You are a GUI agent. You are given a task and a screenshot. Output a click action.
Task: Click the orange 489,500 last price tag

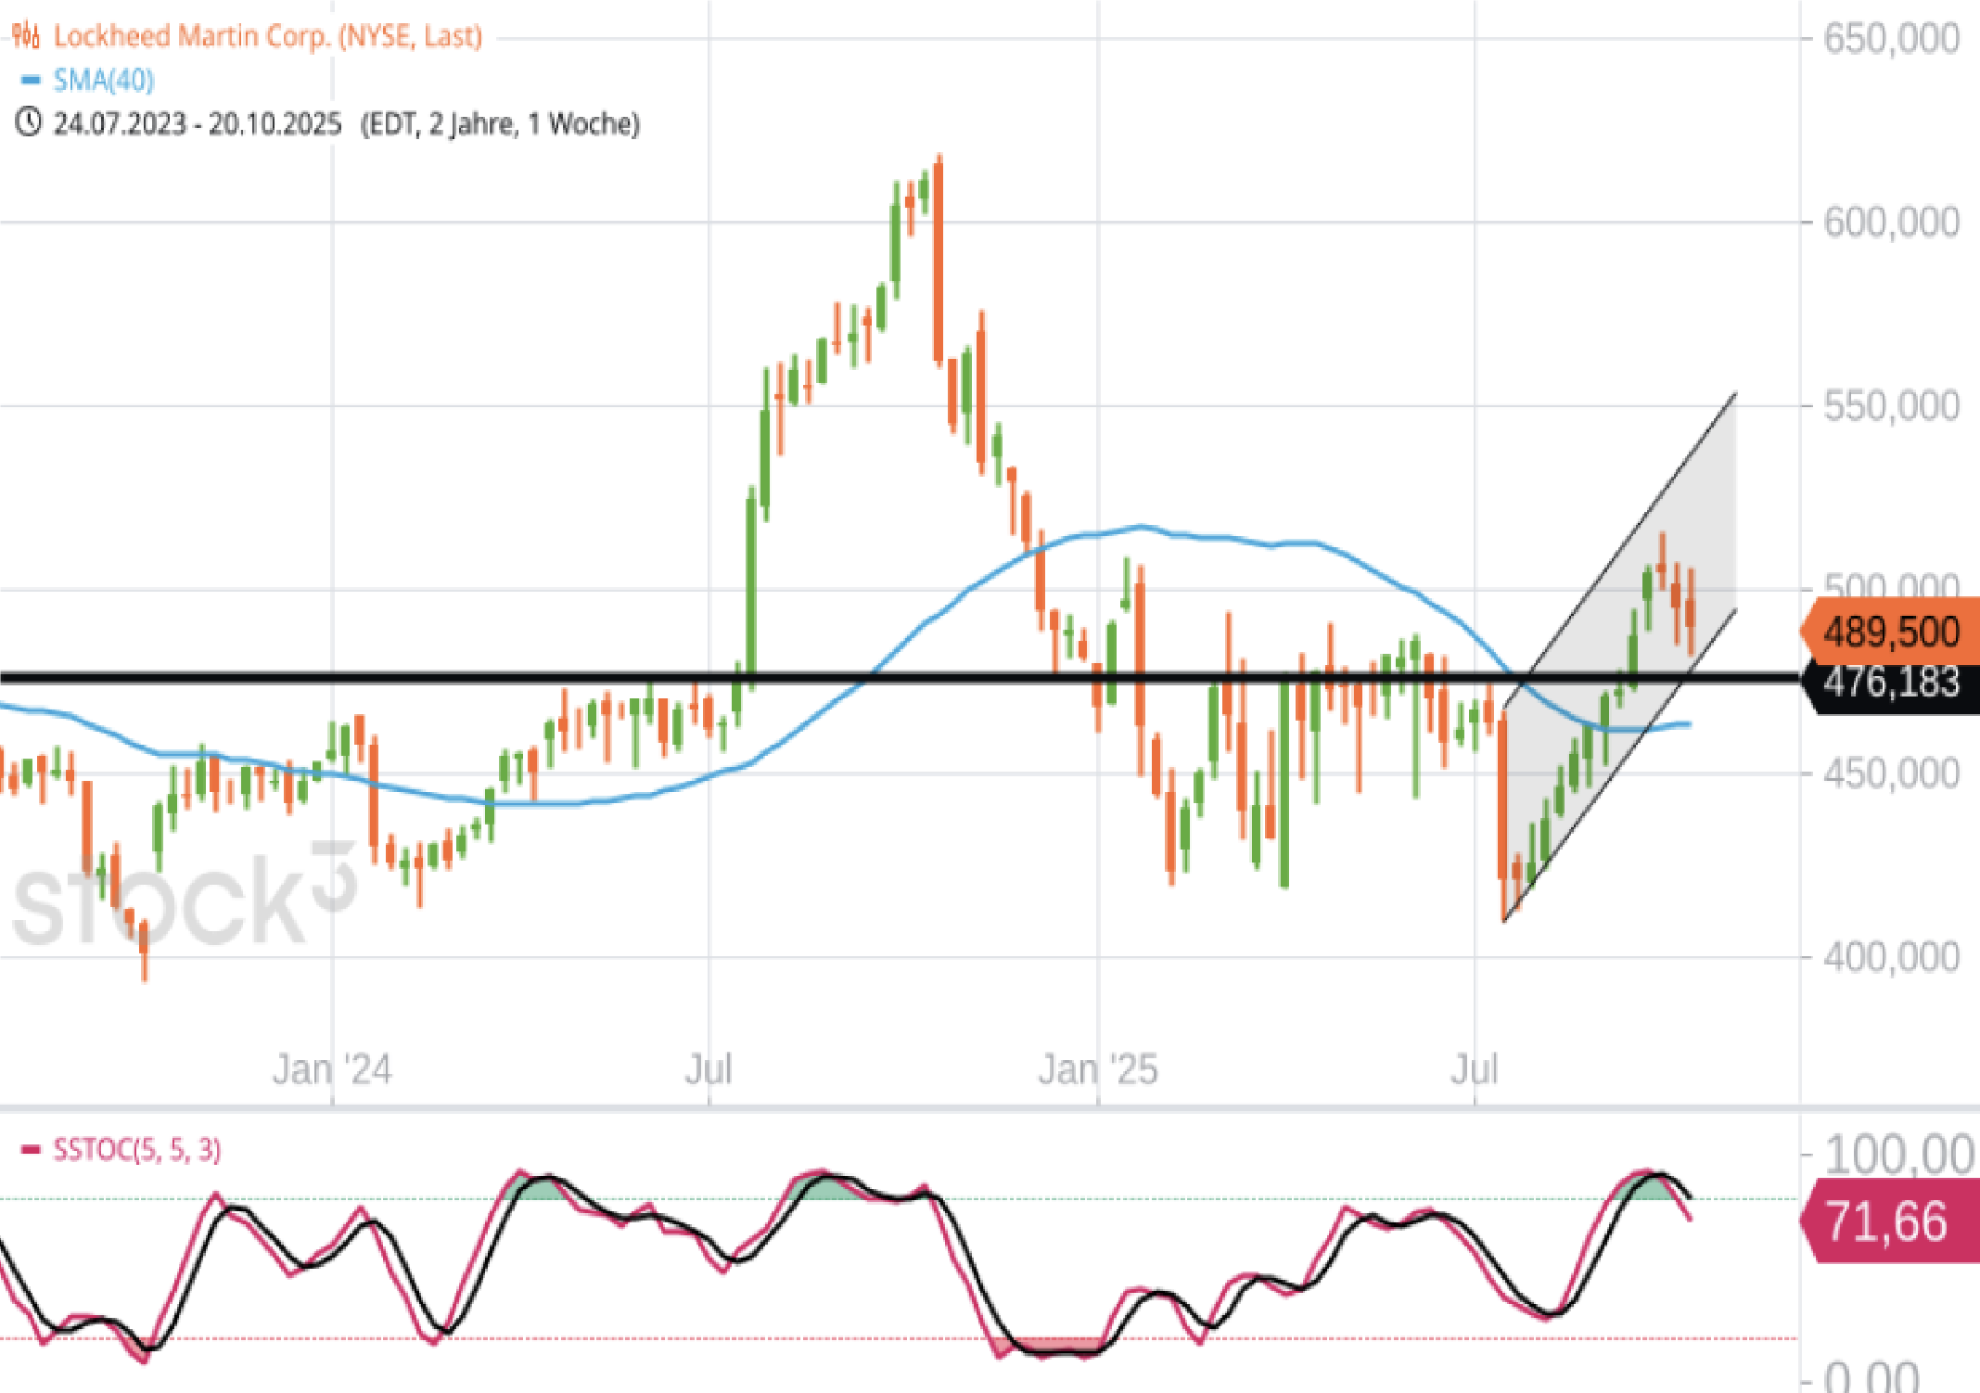pos(1890,633)
